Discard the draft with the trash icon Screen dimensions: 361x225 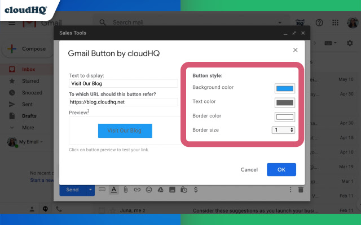(301, 190)
